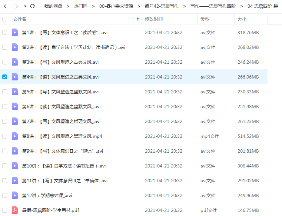This screenshot has height=216, width=282.
Task: Check the box for 第3讲 file
Action: [5, 62]
